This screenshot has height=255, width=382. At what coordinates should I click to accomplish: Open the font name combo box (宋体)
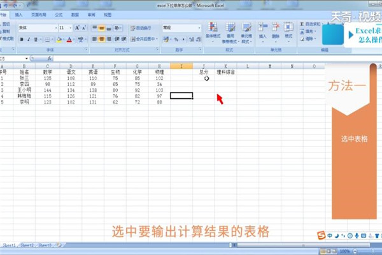tap(38, 28)
